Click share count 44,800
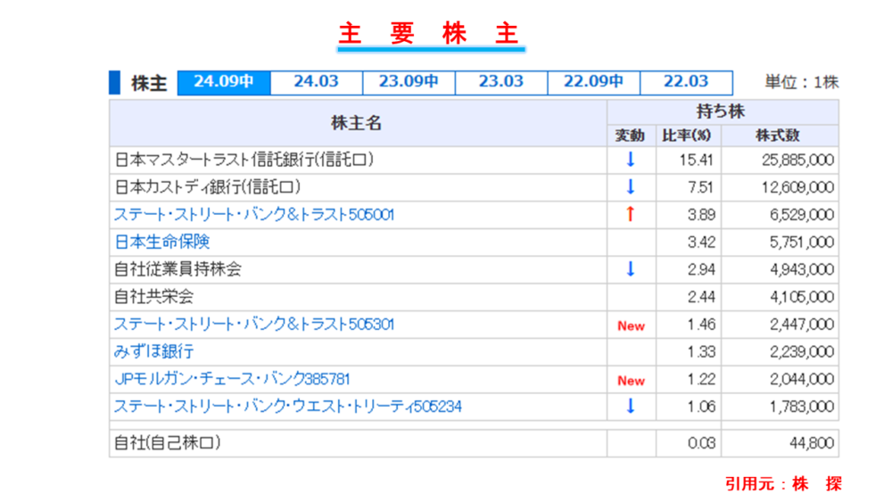Screen dimensions: 892x502 (x=812, y=443)
